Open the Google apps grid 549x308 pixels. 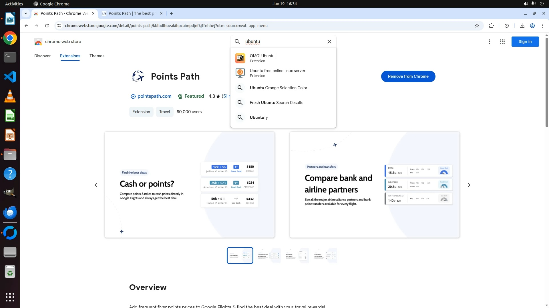click(502, 42)
